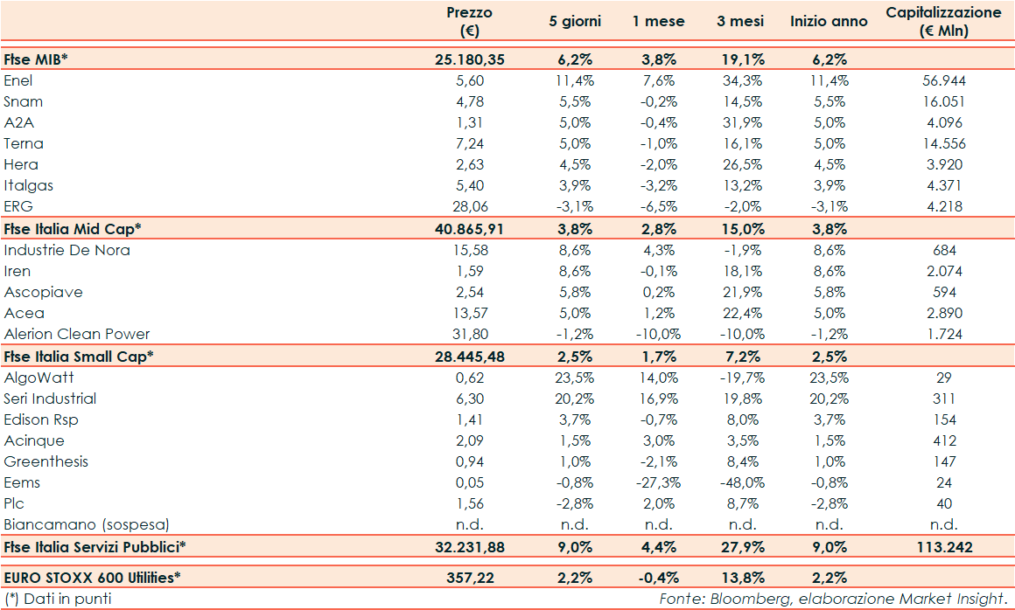Click the Prezzo (€) column header

[469, 22]
